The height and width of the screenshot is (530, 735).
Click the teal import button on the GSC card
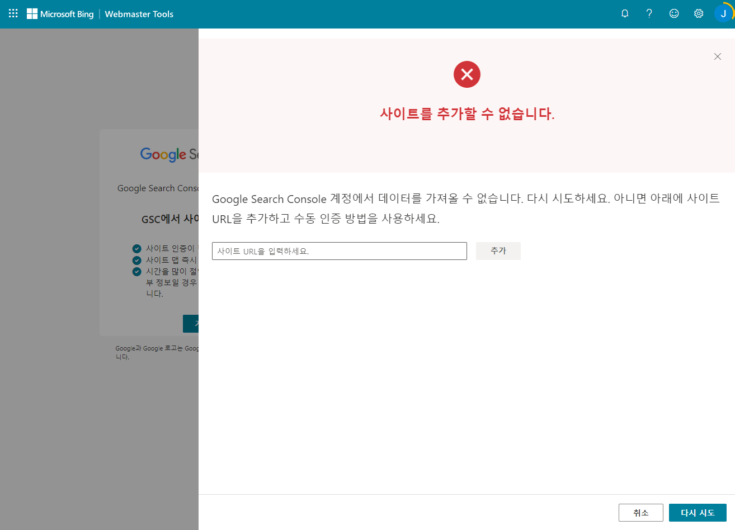(192, 323)
